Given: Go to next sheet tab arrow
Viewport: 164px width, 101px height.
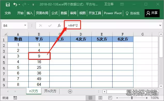Looking at the screenshot, I should tap(15, 91).
